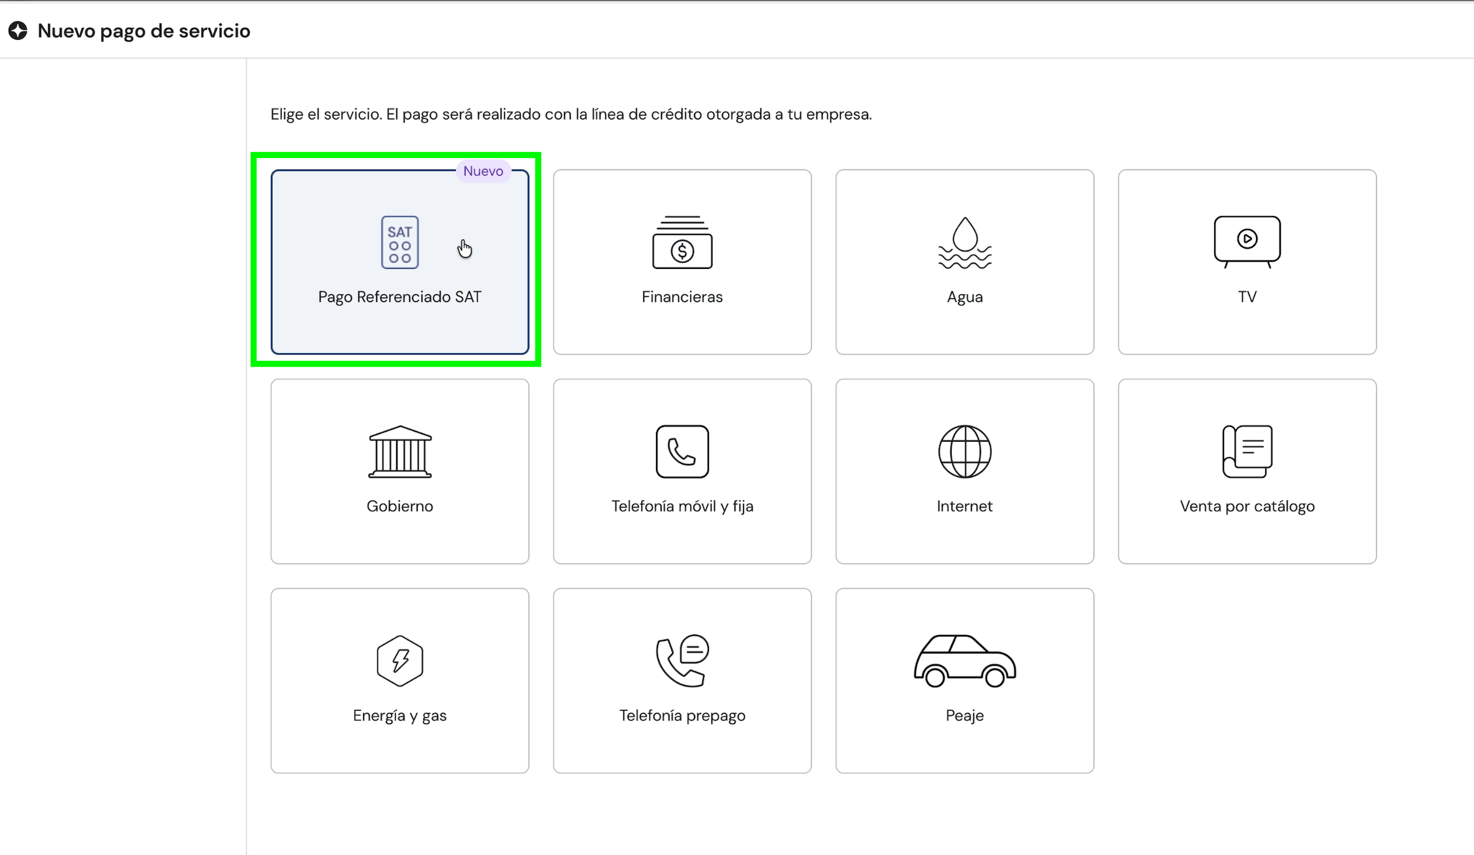Viewport: 1474px width, 855px height.
Task: Select the Agua service label
Action: (x=965, y=298)
